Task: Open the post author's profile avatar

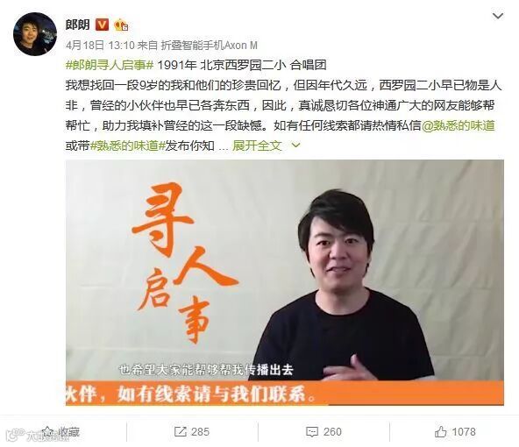Action: pyautogui.click(x=35, y=34)
